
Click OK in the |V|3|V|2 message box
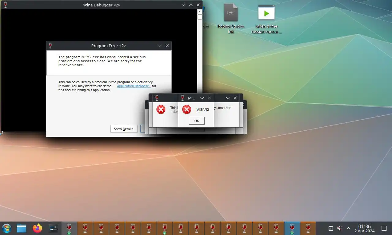click(197, 121)
